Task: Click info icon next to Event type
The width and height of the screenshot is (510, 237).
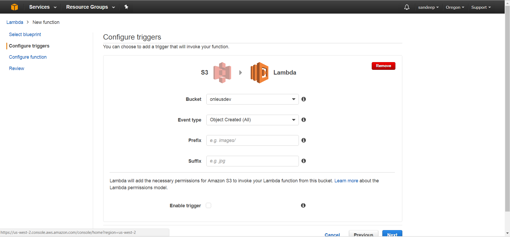Action: click(304, 120)
